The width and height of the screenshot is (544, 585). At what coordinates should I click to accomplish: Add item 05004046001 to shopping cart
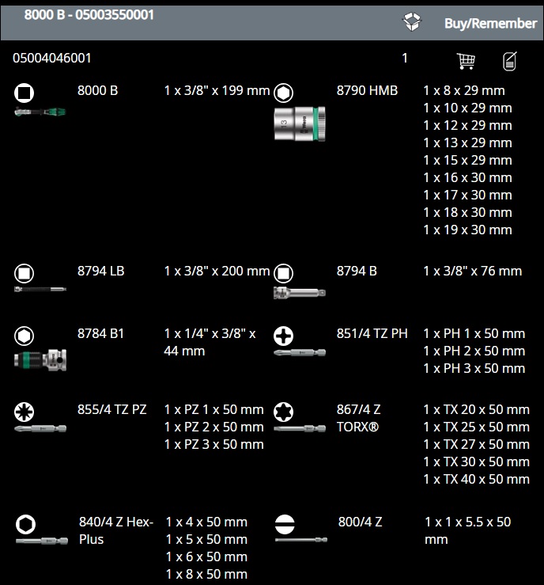point(466,61)
